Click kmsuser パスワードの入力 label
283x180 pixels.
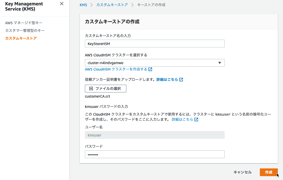(x=106, y=107)
